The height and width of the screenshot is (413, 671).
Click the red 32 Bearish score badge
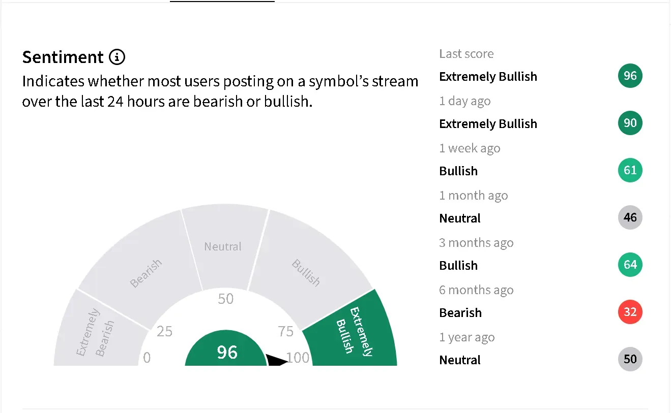pos(630,312)
